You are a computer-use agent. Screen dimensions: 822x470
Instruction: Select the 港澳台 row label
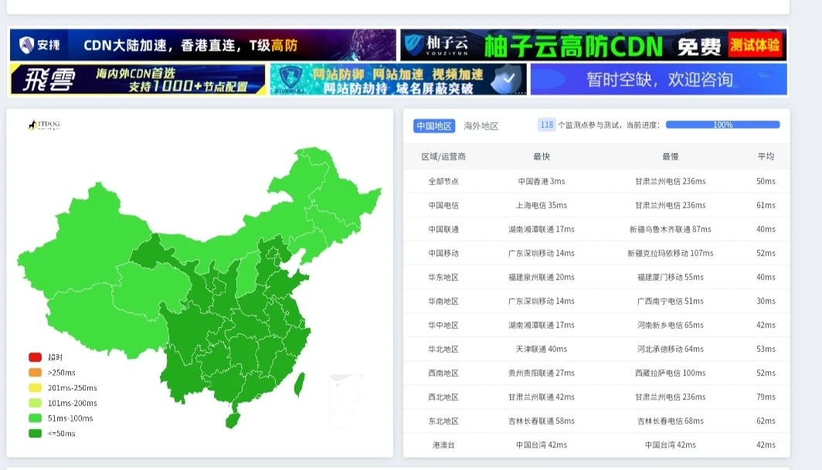tap(443, 444)
